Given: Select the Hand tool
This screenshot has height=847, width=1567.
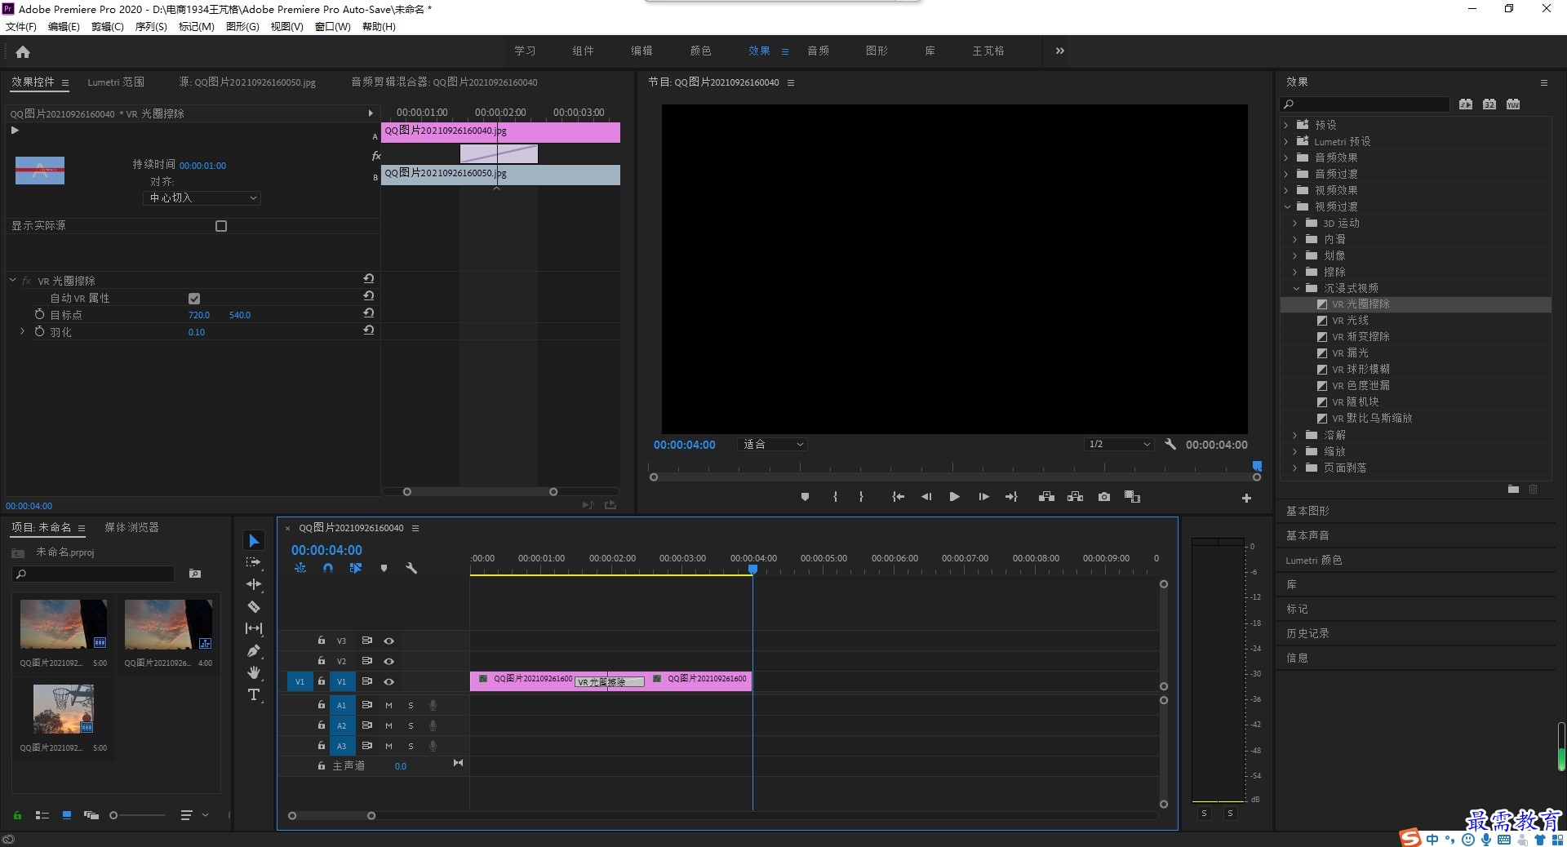Looking at the screenshot, I should pos(254,672).
